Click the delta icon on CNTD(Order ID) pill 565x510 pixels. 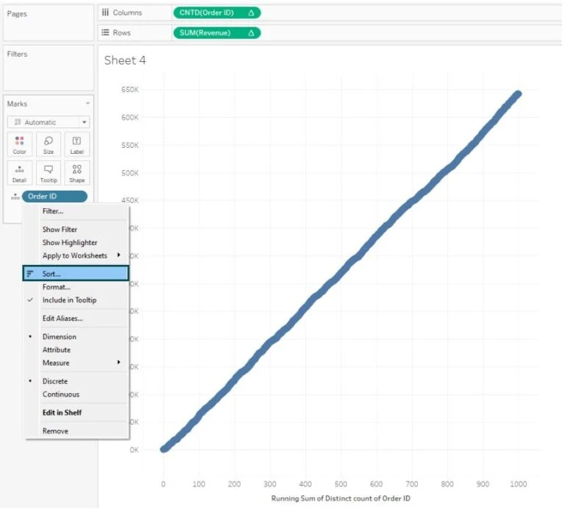(251, 13)
